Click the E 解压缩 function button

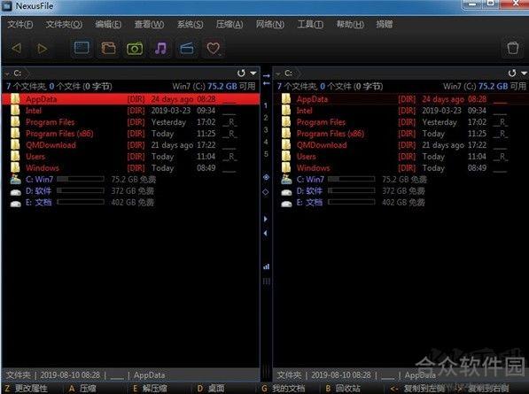tap(150, 389)
